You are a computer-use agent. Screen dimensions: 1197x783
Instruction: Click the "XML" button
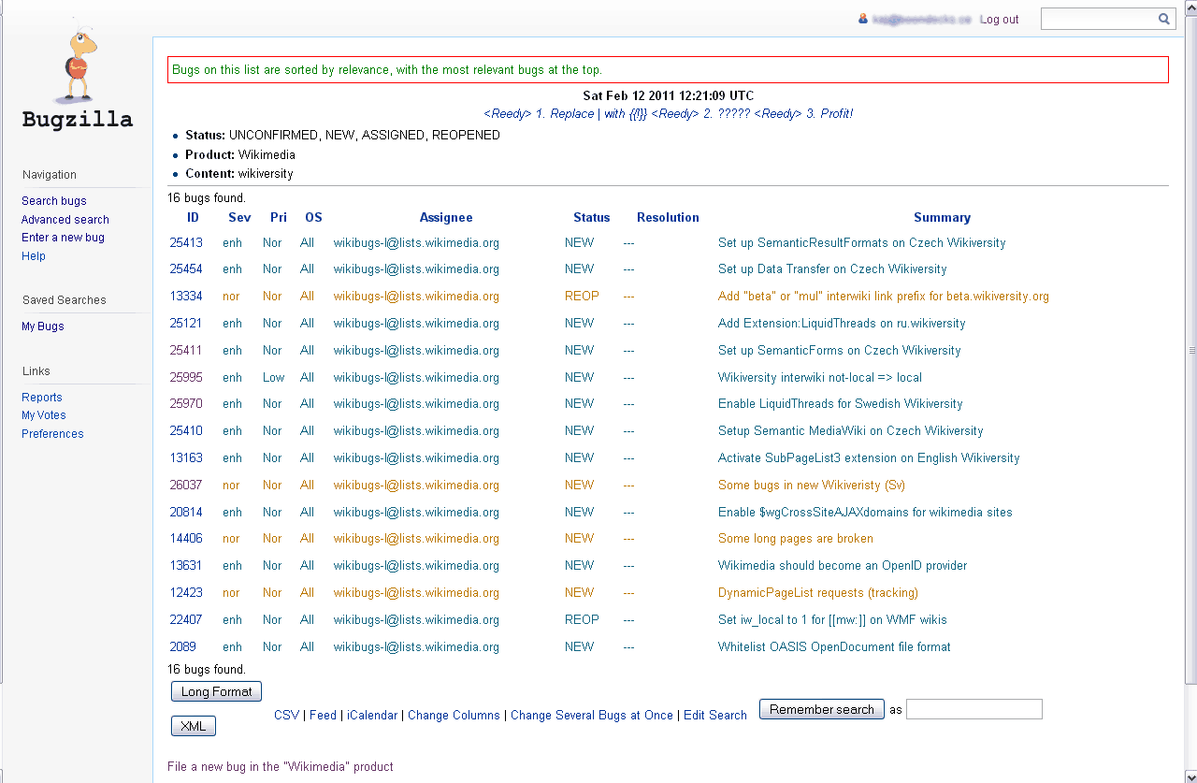(193, 725)
